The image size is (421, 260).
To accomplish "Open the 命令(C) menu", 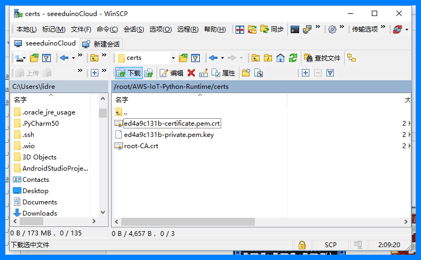I will click(x=107, y=29).
